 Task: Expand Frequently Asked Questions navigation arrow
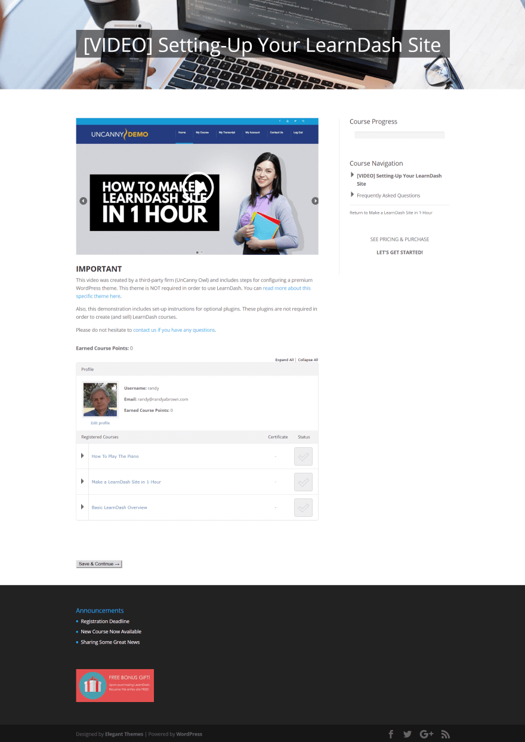pyautogui.click(x=352, y=195)
